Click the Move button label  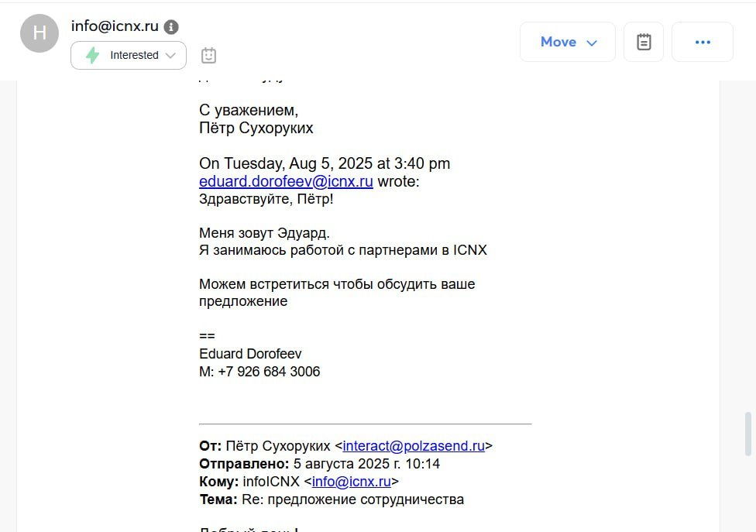coord(558,42)
